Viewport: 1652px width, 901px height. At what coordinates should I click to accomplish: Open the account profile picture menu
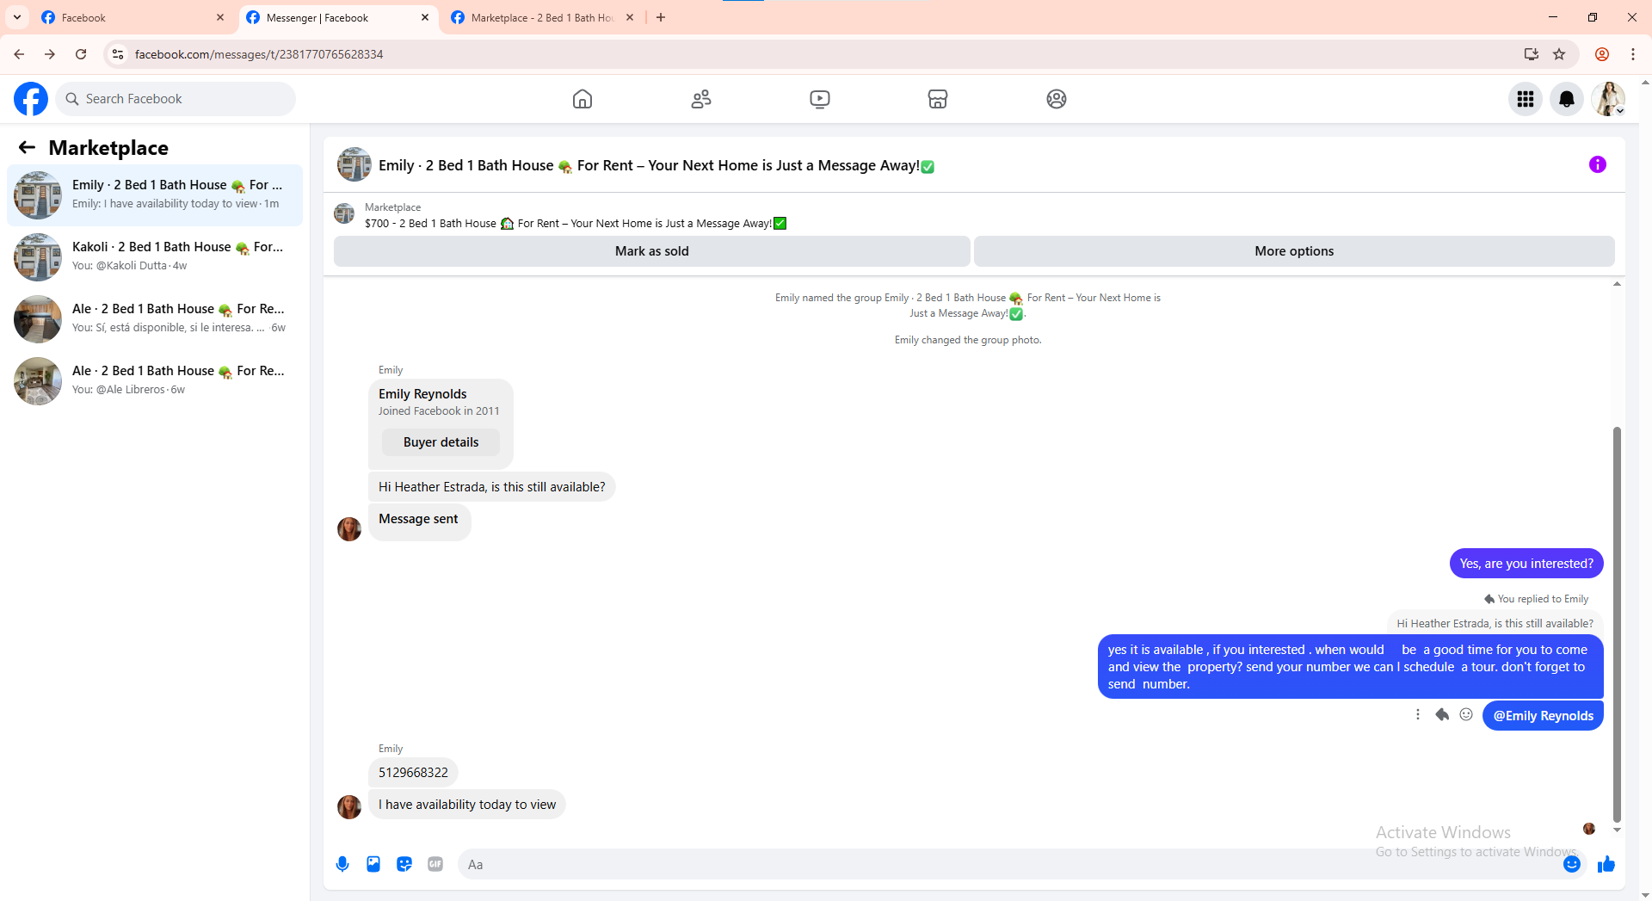pyautogui.click(x=1608, y=99)
